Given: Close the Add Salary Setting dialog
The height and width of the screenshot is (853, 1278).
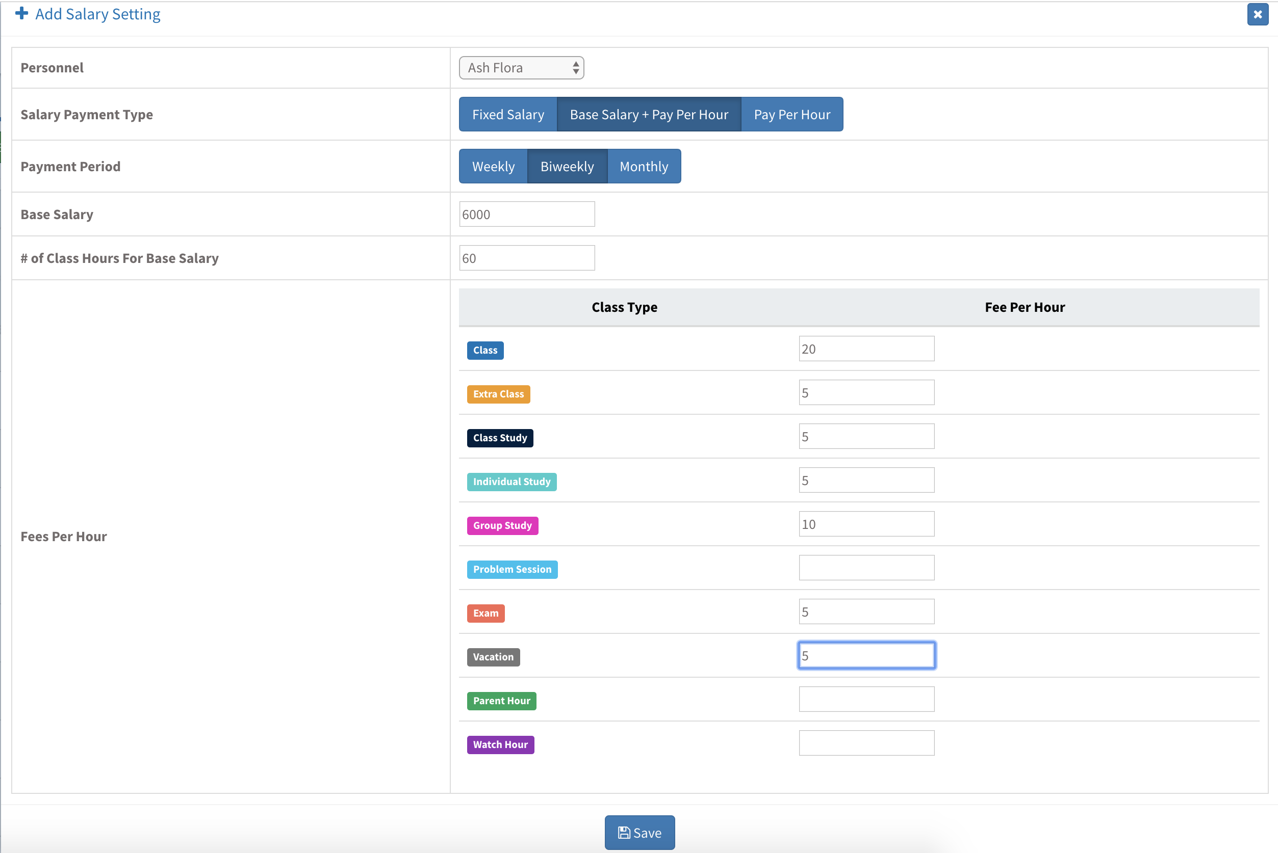Looking at the screenshot, I should point(1257,15).
